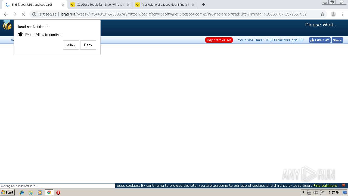348x196 pixels.
Task: Switch to the Gearbest Top Seller tab
Action: click(100, 5)
